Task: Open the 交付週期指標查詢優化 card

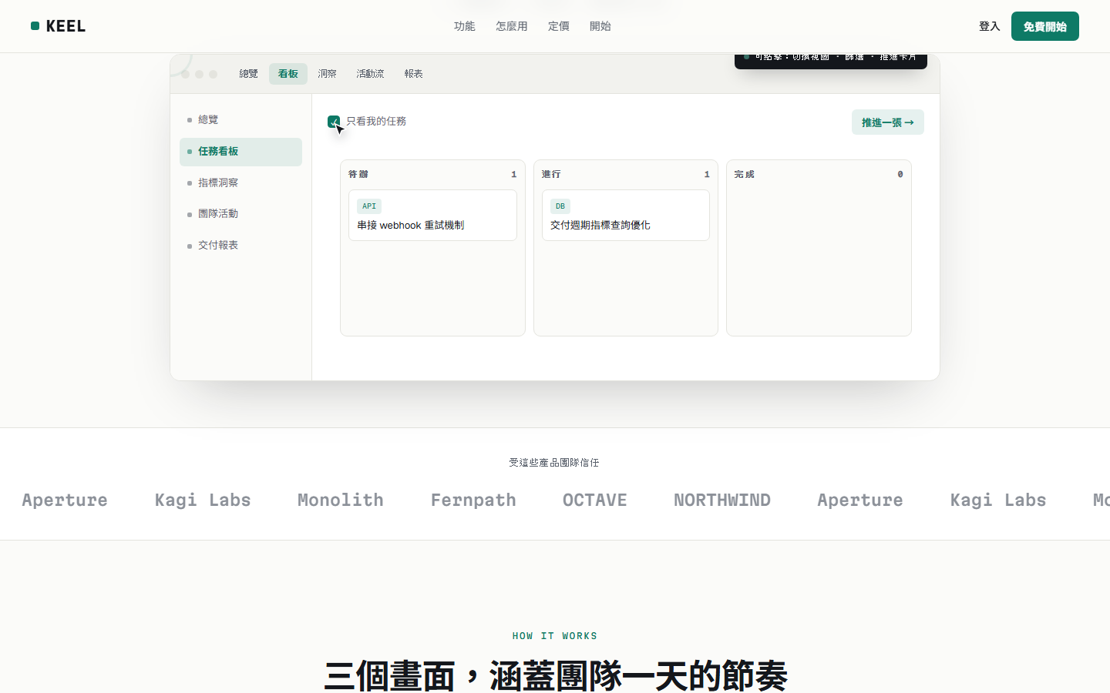Action: point(625,216)
